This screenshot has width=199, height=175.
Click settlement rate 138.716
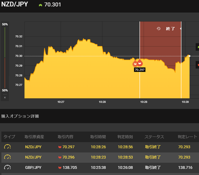(x=185, y=168)
